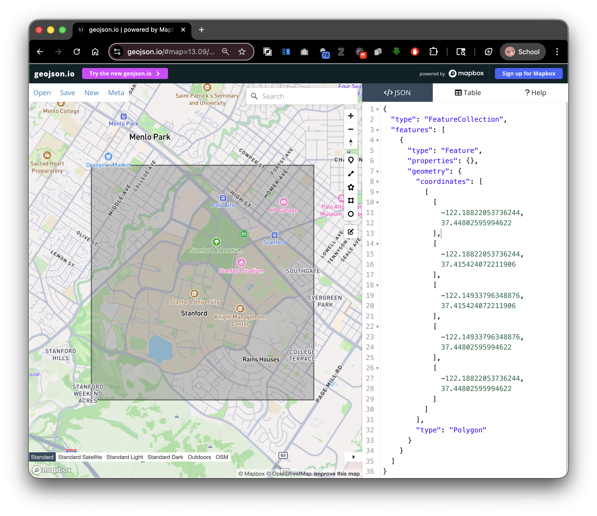Reset map bearing with compass icon
This screenshot has width=597, height=516.
351,142
